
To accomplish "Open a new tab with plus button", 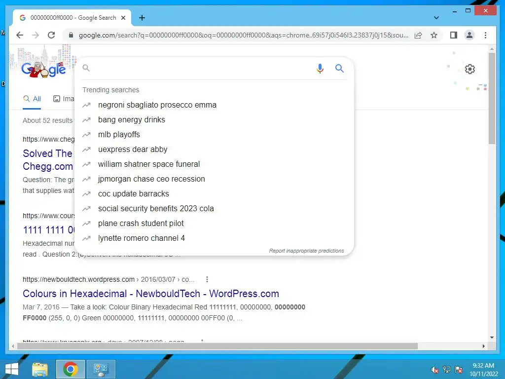I will pos(142,18).
